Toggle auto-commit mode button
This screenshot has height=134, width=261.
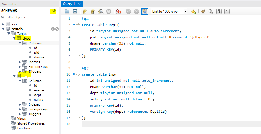coord(145,12)
